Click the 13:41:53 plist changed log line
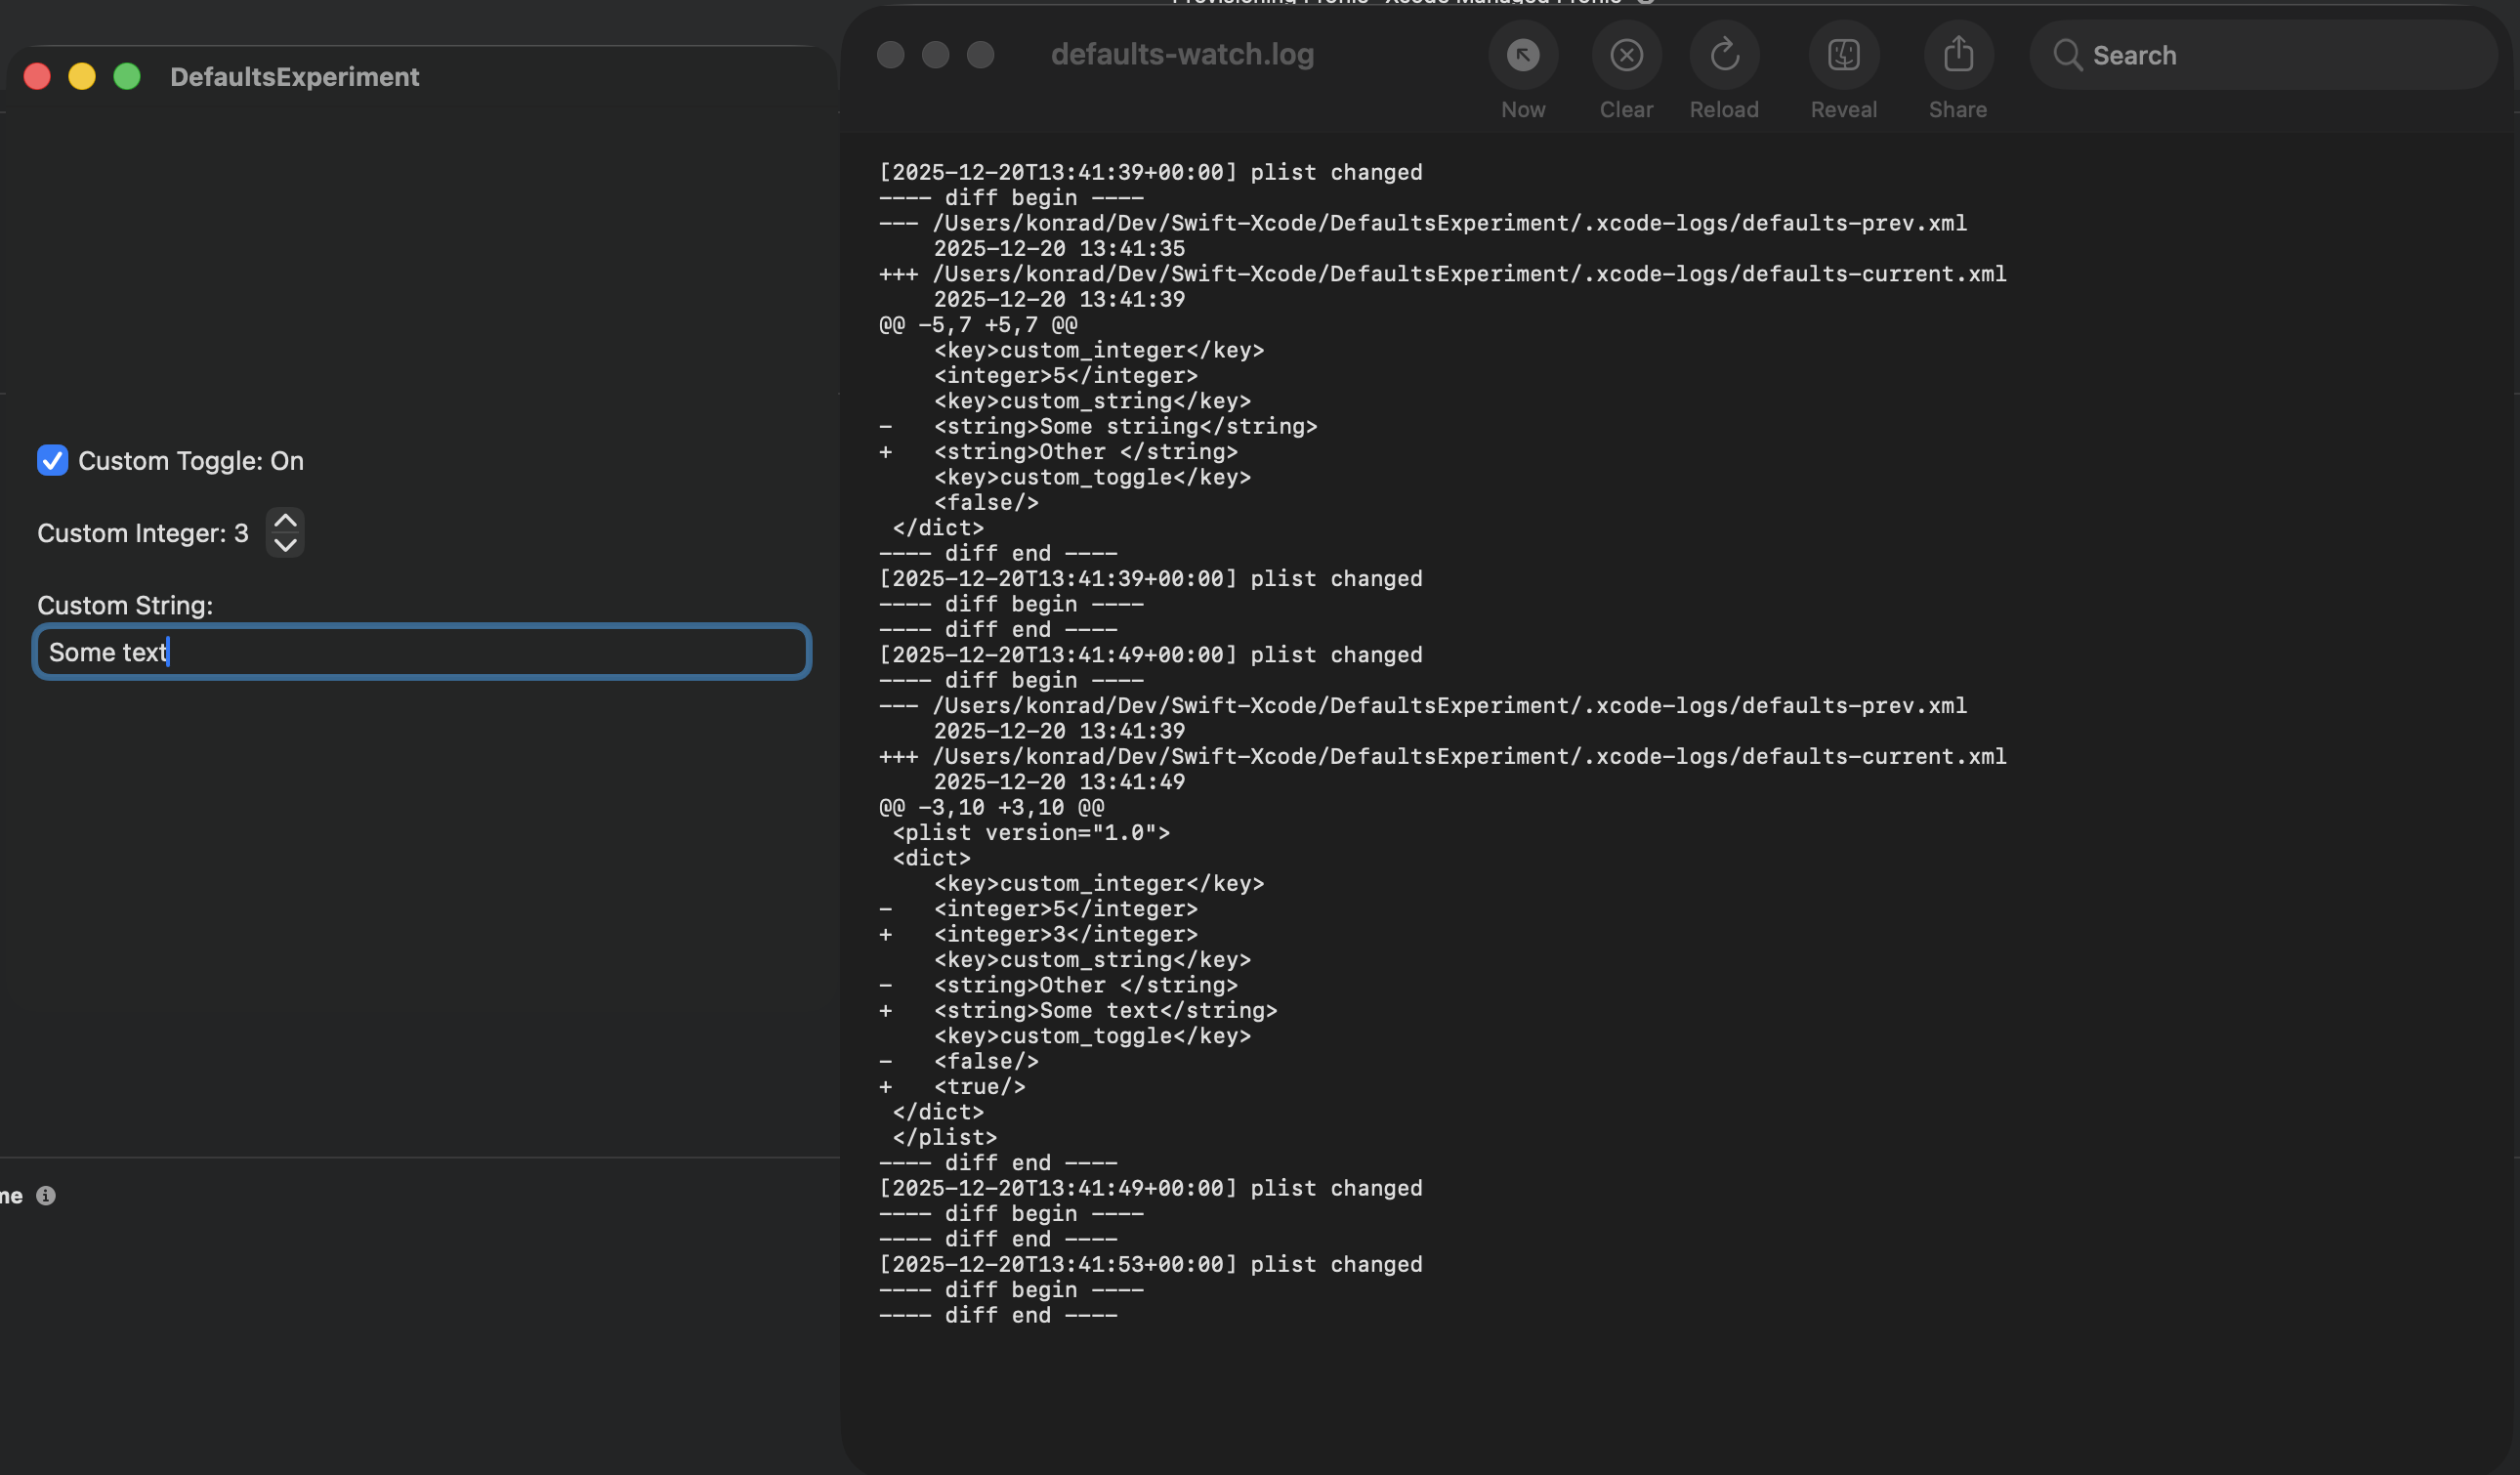This screenshot has width=2520, height=1475. tap(1150, 1264)
